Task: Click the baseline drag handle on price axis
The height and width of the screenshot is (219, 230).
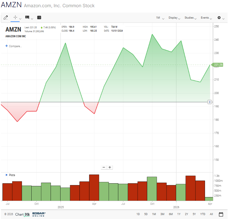Action: pyautogui.click(x=210, y=102)
